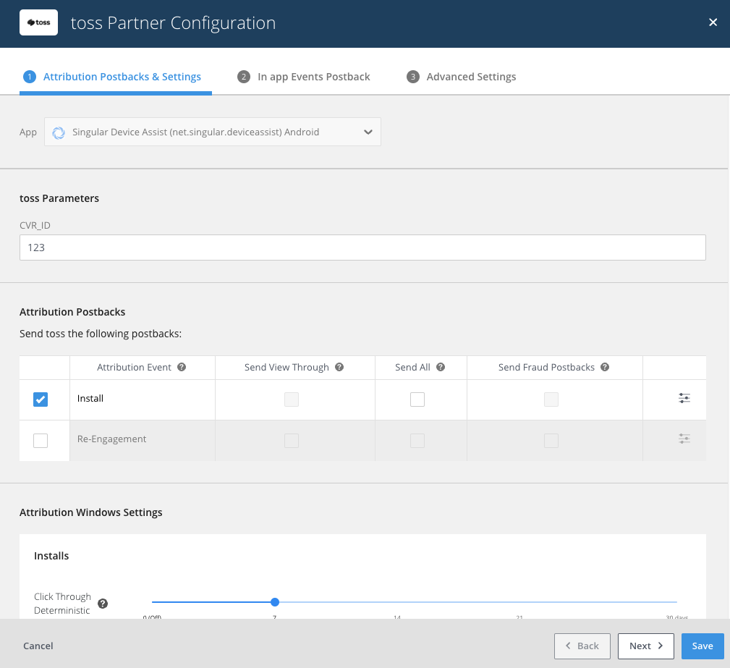Click step number 2 tab badge
The width and height of the screenshot is (730, 668).
(x=244, y=77)
